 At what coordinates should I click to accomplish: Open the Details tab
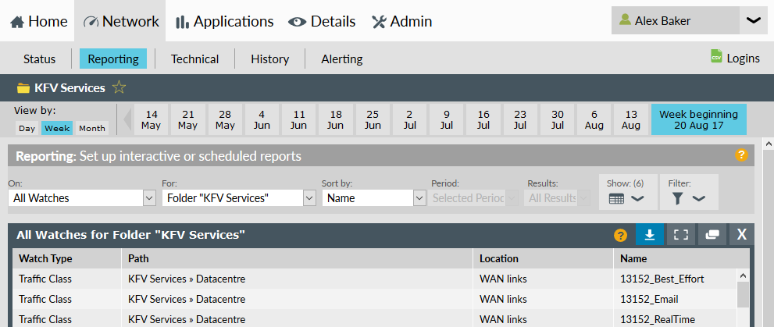pos(322,21)
